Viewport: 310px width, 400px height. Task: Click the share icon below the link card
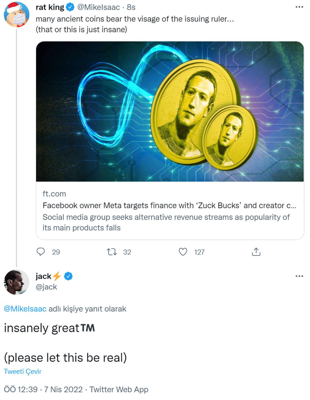click(256, 252)
